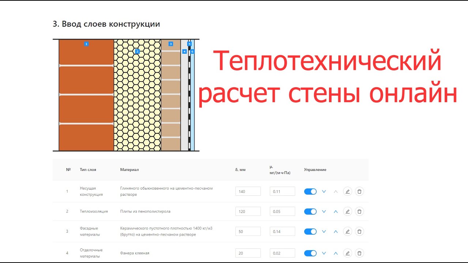
Task: Delete the Фанера клееная layer row
Action: pyautogui.click(x=359, y=253)
